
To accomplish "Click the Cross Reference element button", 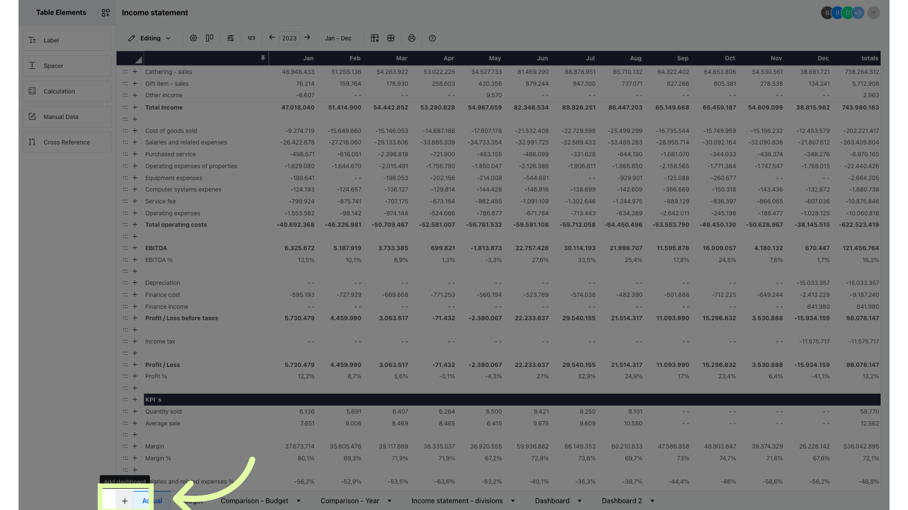I will (x=67, y=142).
